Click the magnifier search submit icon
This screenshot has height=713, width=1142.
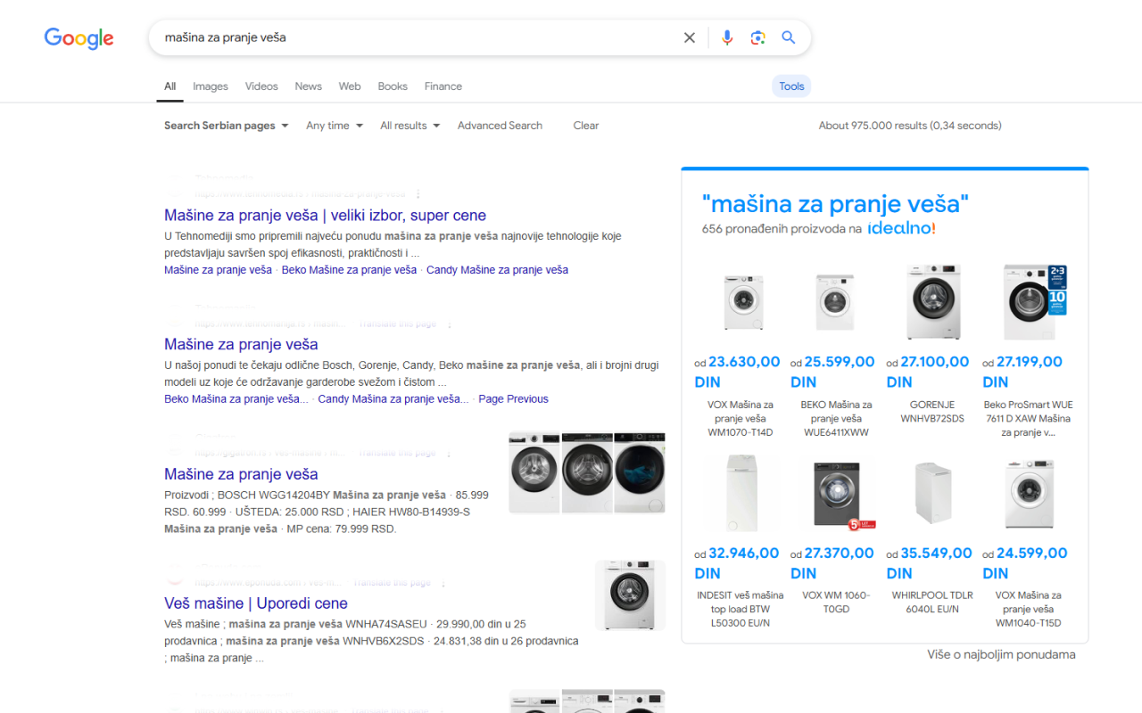[x=789, y=37]
